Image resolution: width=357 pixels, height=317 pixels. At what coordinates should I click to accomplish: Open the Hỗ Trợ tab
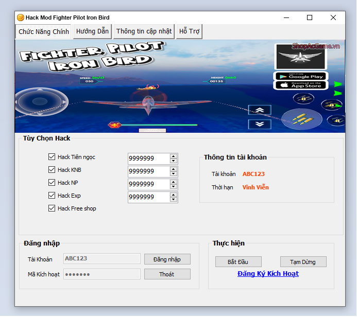189,31
